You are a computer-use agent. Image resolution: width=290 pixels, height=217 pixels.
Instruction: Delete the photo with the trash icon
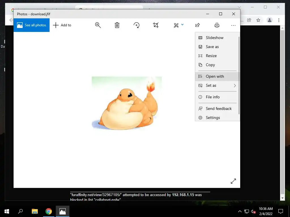point(117,25)
